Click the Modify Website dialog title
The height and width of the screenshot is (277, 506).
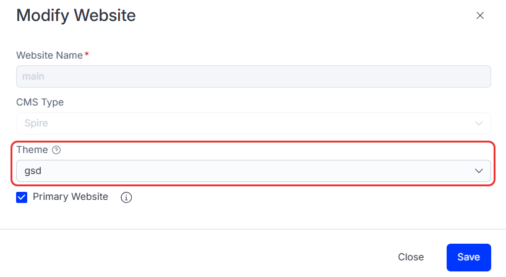(76, 15)
